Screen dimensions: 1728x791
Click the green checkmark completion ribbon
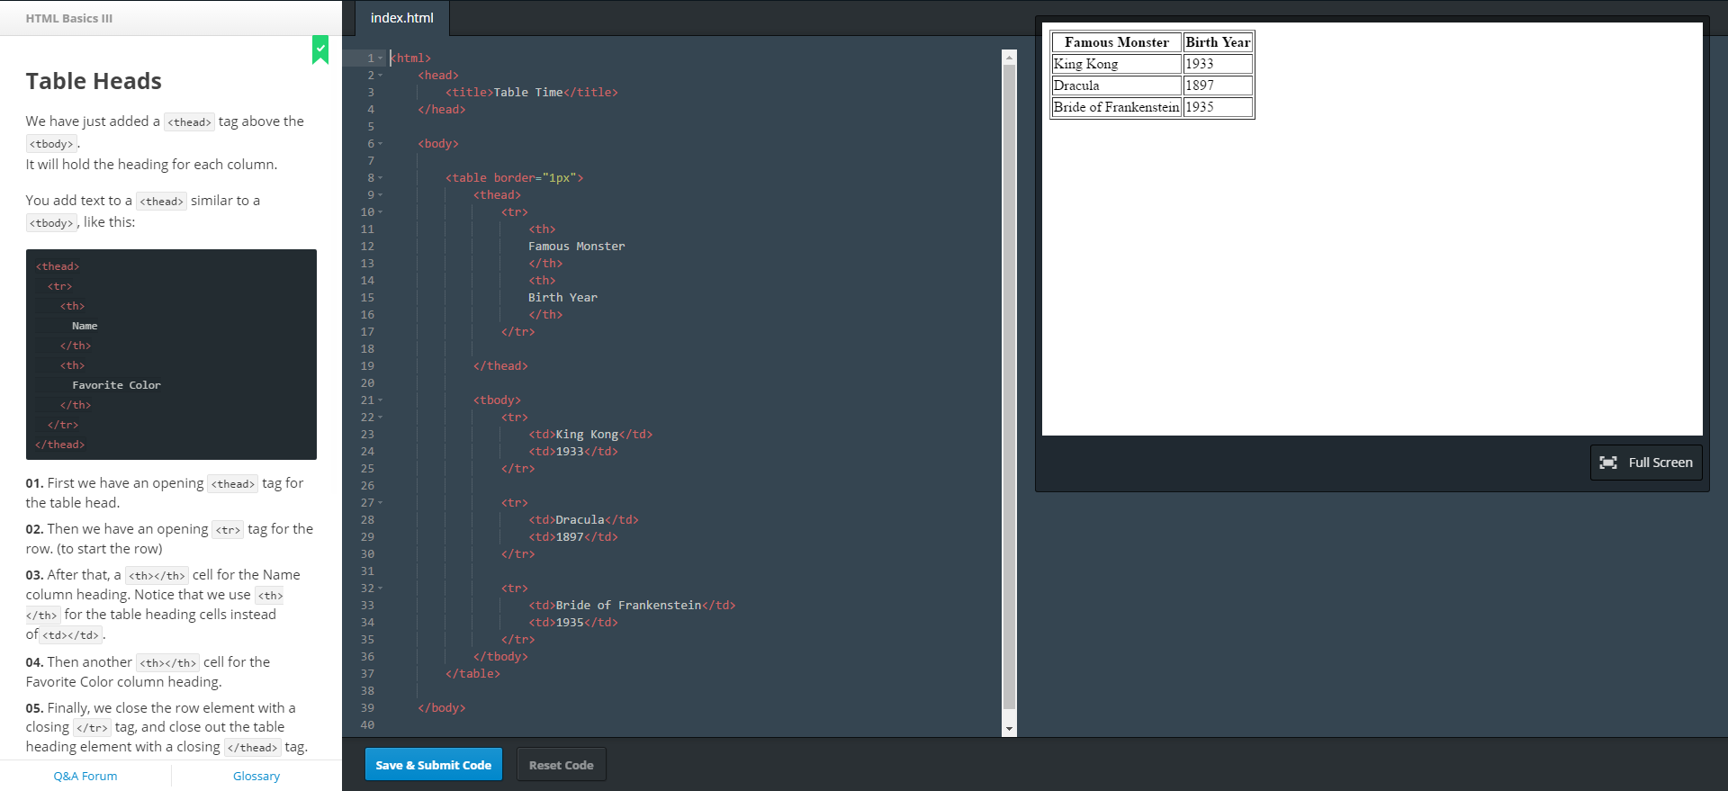pyautogui.click(x=320, y=49)
